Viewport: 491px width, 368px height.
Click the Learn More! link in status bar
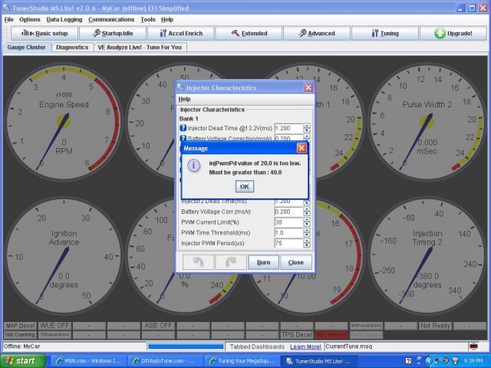(305, 347)
